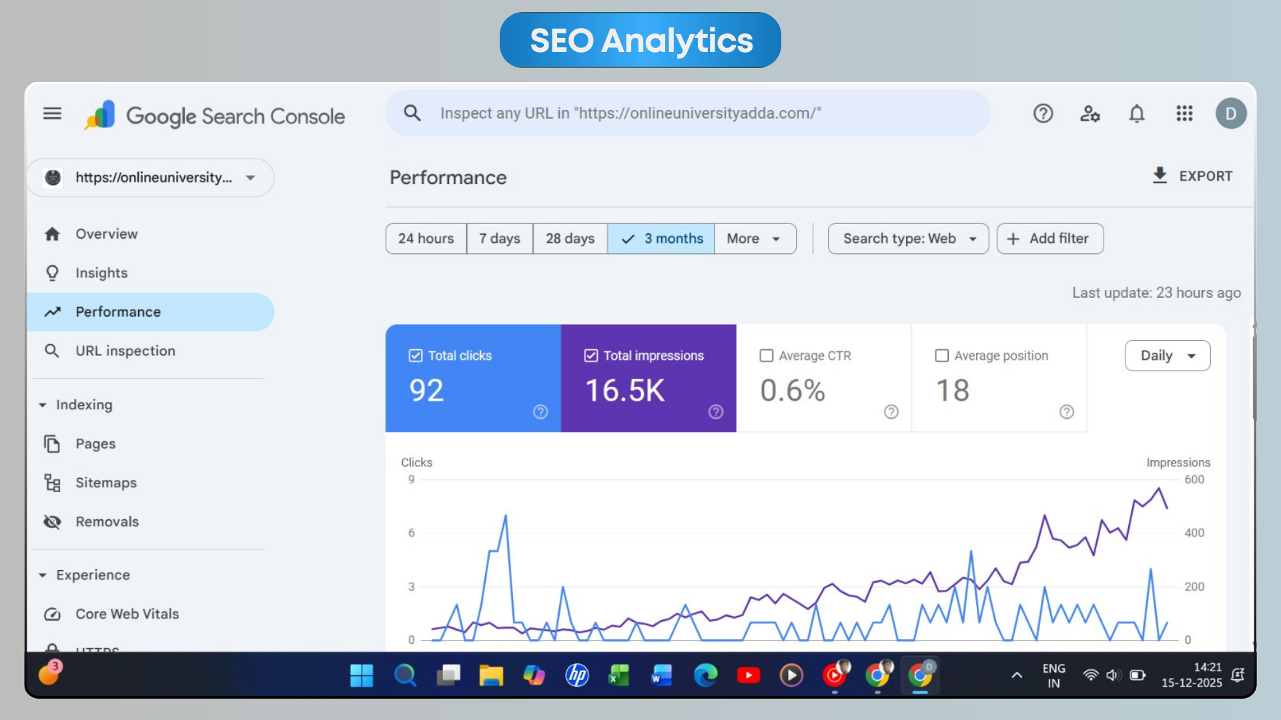
Task: Open Core Web Vitals report
Action: pyautogui.click(x=127, y=614)
